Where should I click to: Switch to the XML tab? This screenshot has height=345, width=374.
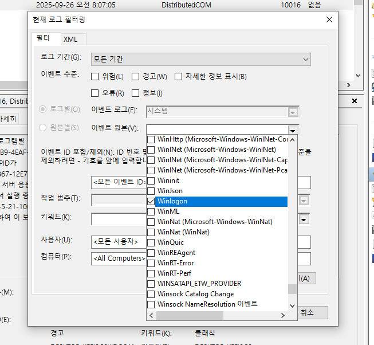pyautogui.click(x=70, y=39)
